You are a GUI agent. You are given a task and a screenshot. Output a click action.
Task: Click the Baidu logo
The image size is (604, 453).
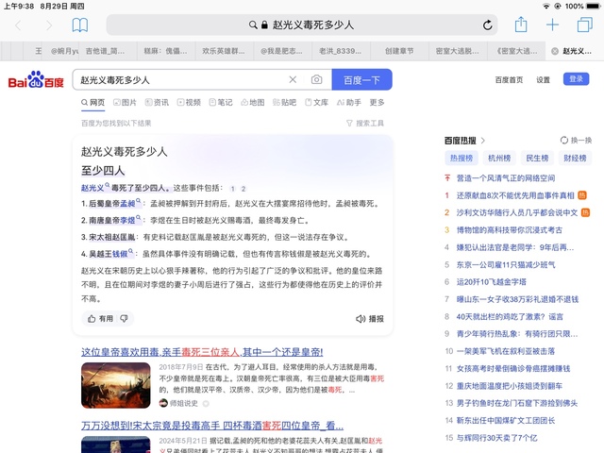[x=36, y=81]
